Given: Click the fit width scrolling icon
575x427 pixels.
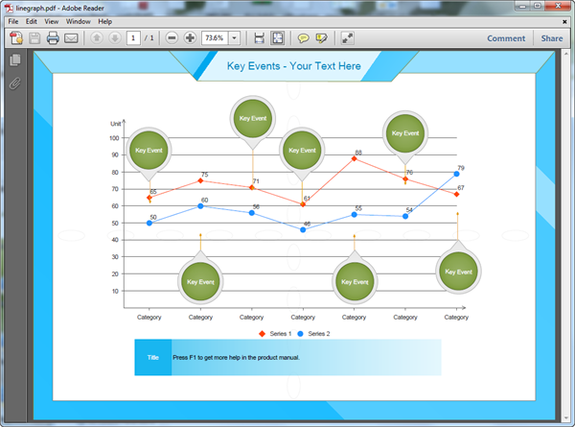Looking at the screenshot, I should 260,37.
